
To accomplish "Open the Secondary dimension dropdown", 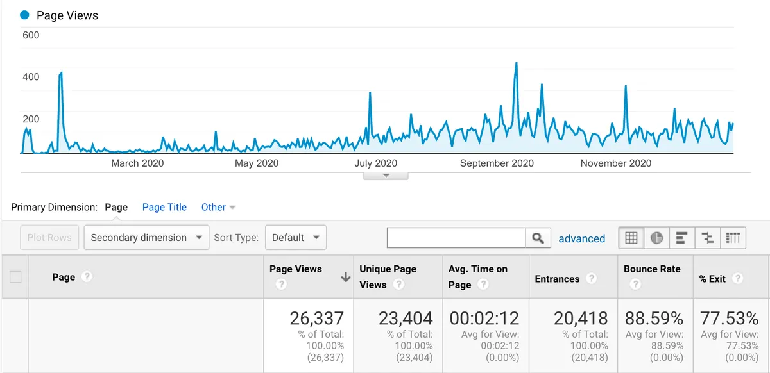I will [146, 237].
